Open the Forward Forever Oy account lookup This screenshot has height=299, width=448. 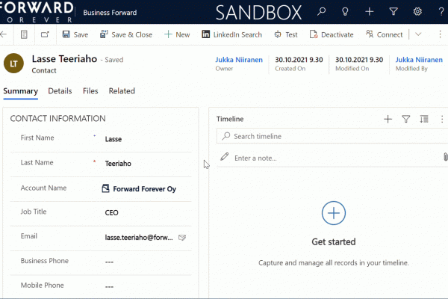[145, 189]
